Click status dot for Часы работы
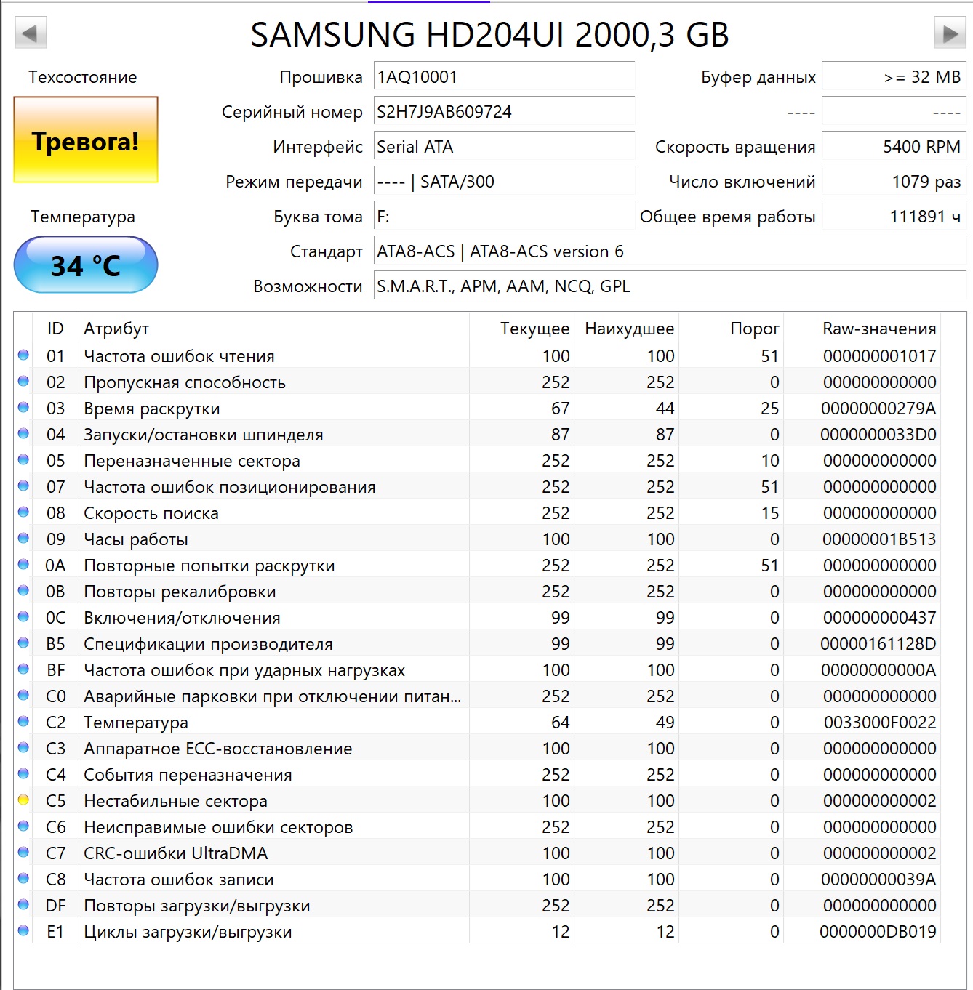This screenshot has height=990, width=973. coord(23,539)
